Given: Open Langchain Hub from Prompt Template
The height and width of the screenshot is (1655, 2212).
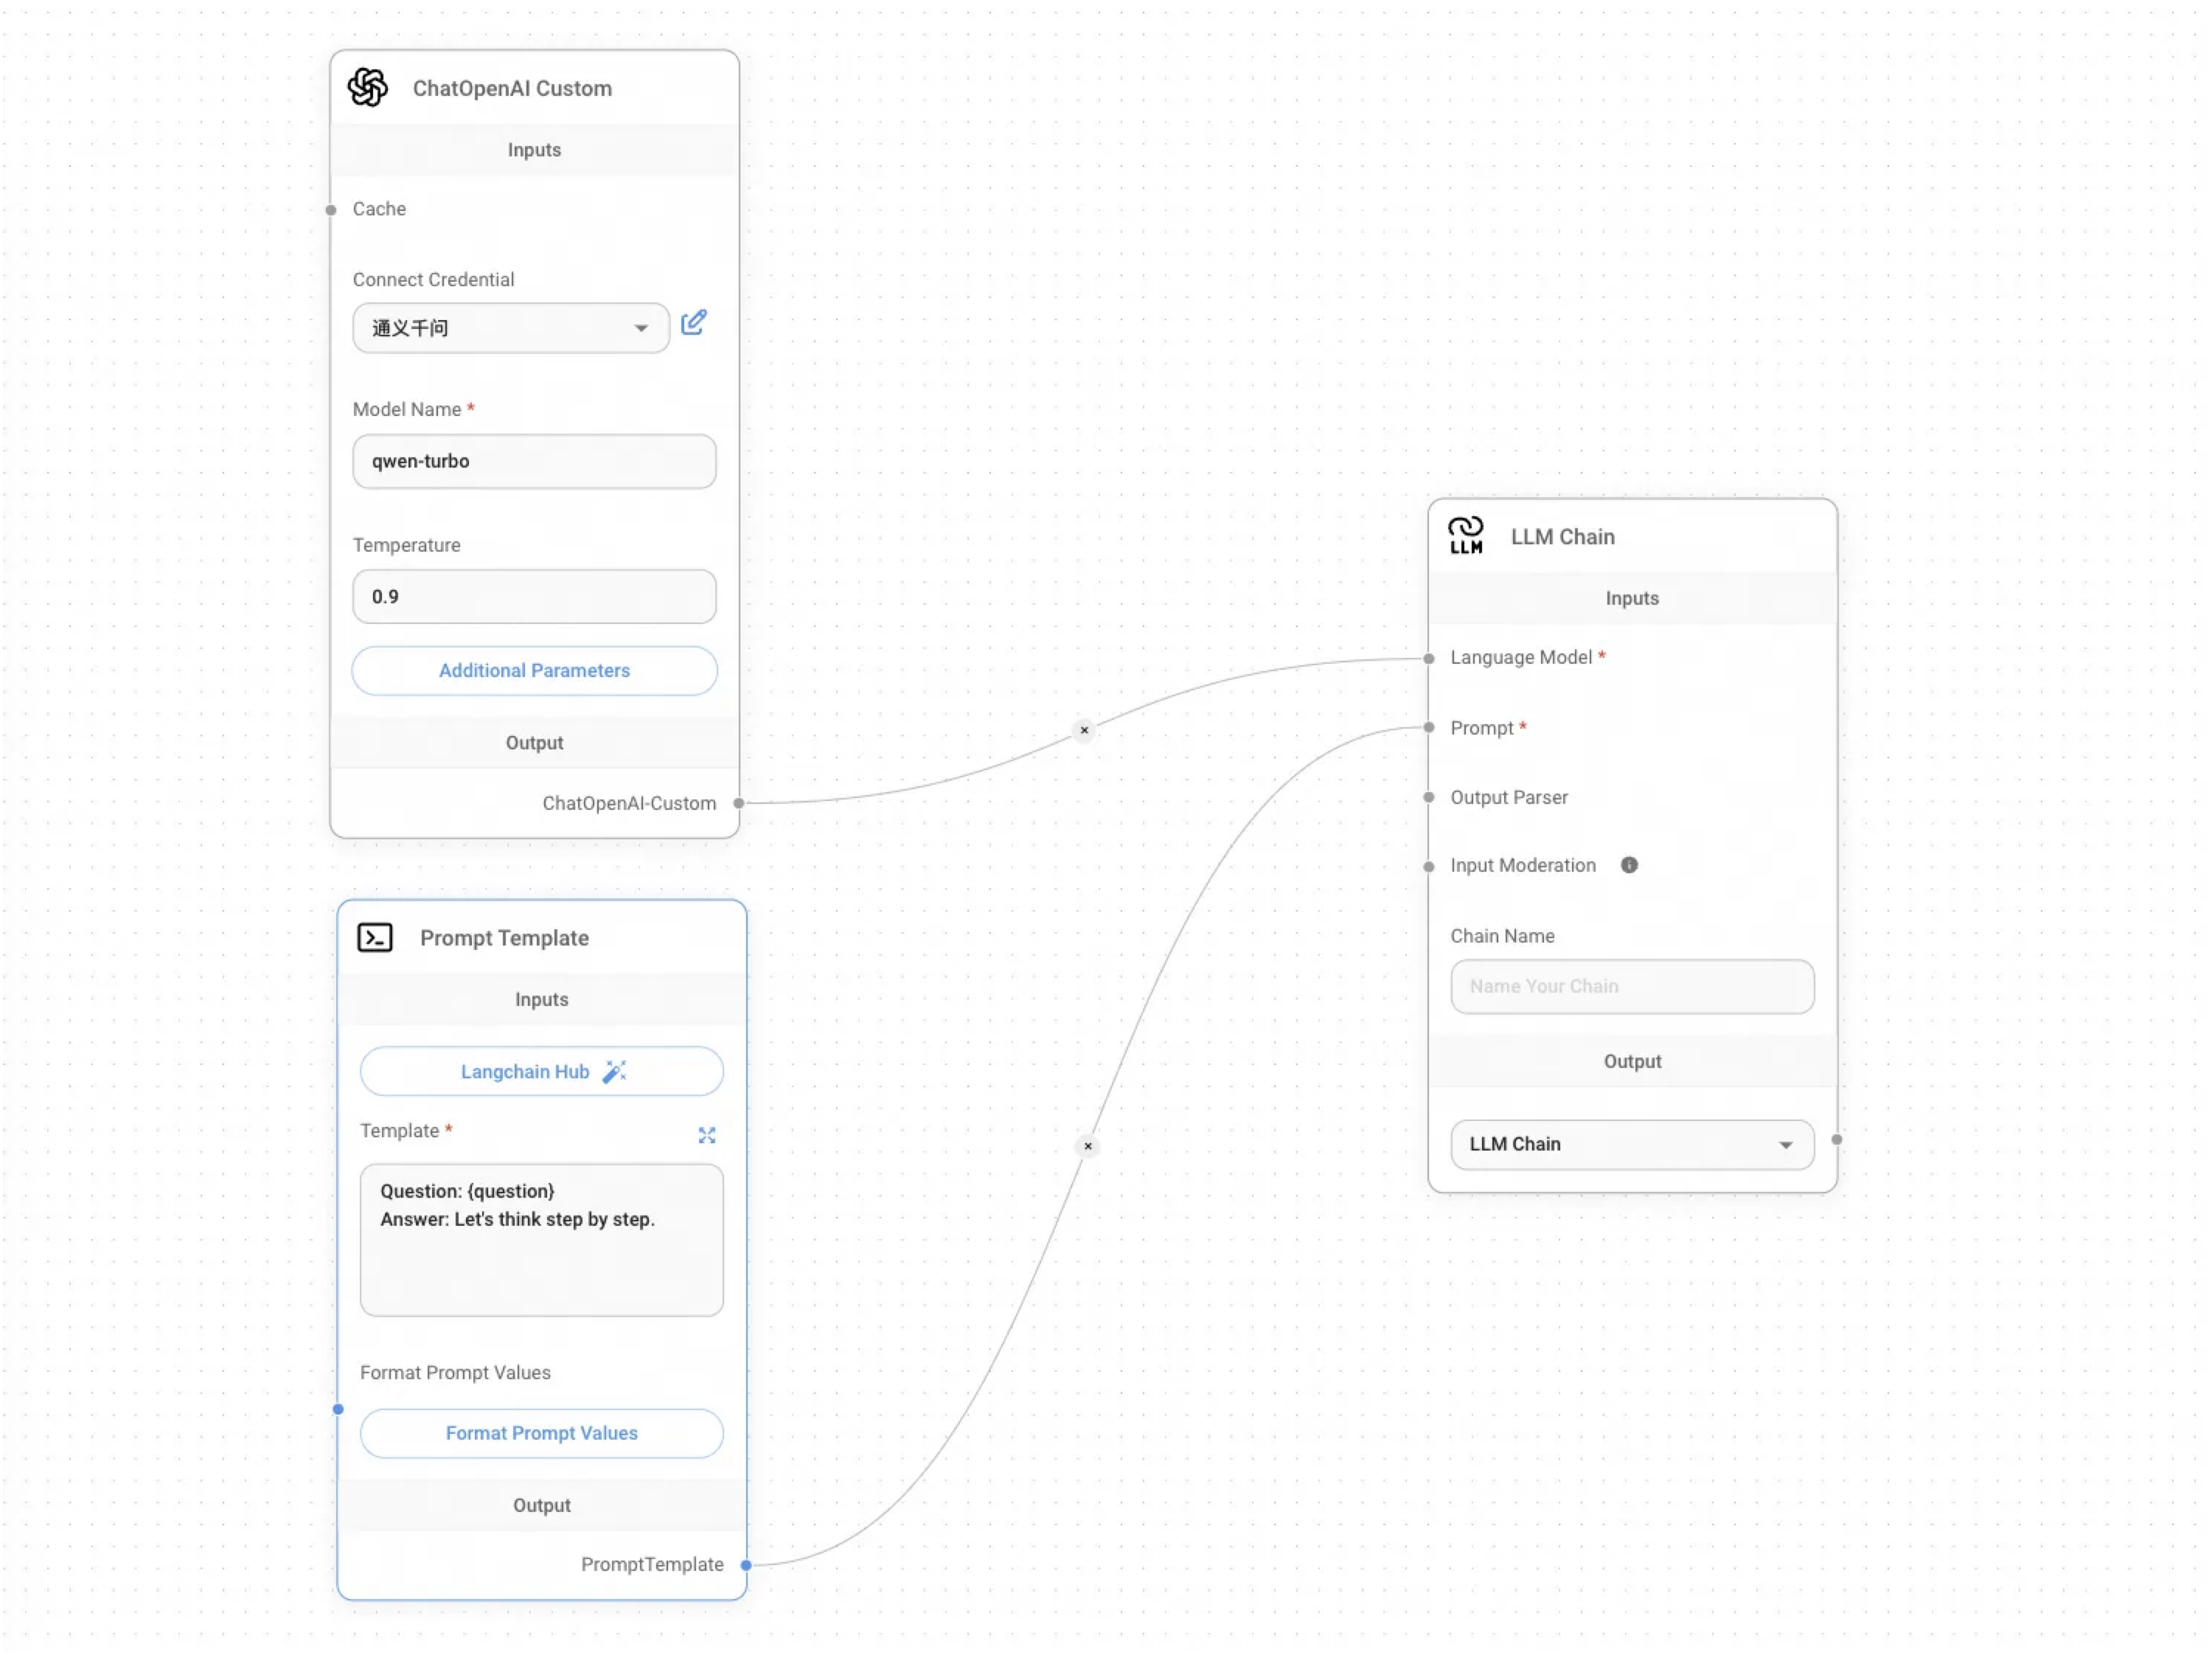Looking at the screenshot, I should click(x=541, y=1072).
